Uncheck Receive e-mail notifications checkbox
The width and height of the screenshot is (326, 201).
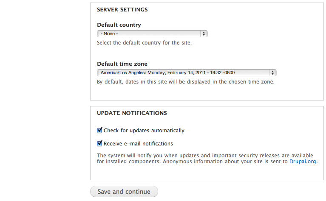click(100, 143)
